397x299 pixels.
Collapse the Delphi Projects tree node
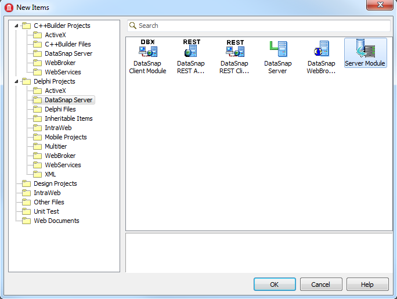(16, 81)
